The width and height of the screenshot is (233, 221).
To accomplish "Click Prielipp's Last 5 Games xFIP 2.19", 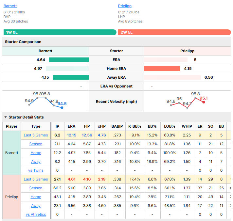I will pos(102,179).
